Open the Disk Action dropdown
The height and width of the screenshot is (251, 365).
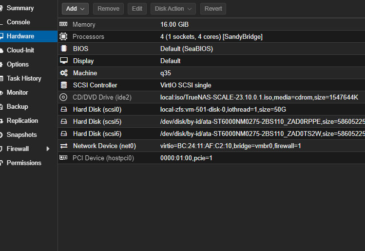point(173,8)
